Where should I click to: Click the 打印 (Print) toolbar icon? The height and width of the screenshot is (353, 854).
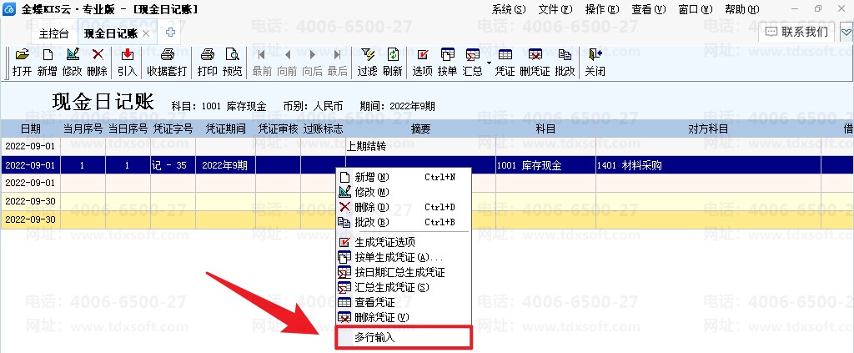(x=207, y=62)
